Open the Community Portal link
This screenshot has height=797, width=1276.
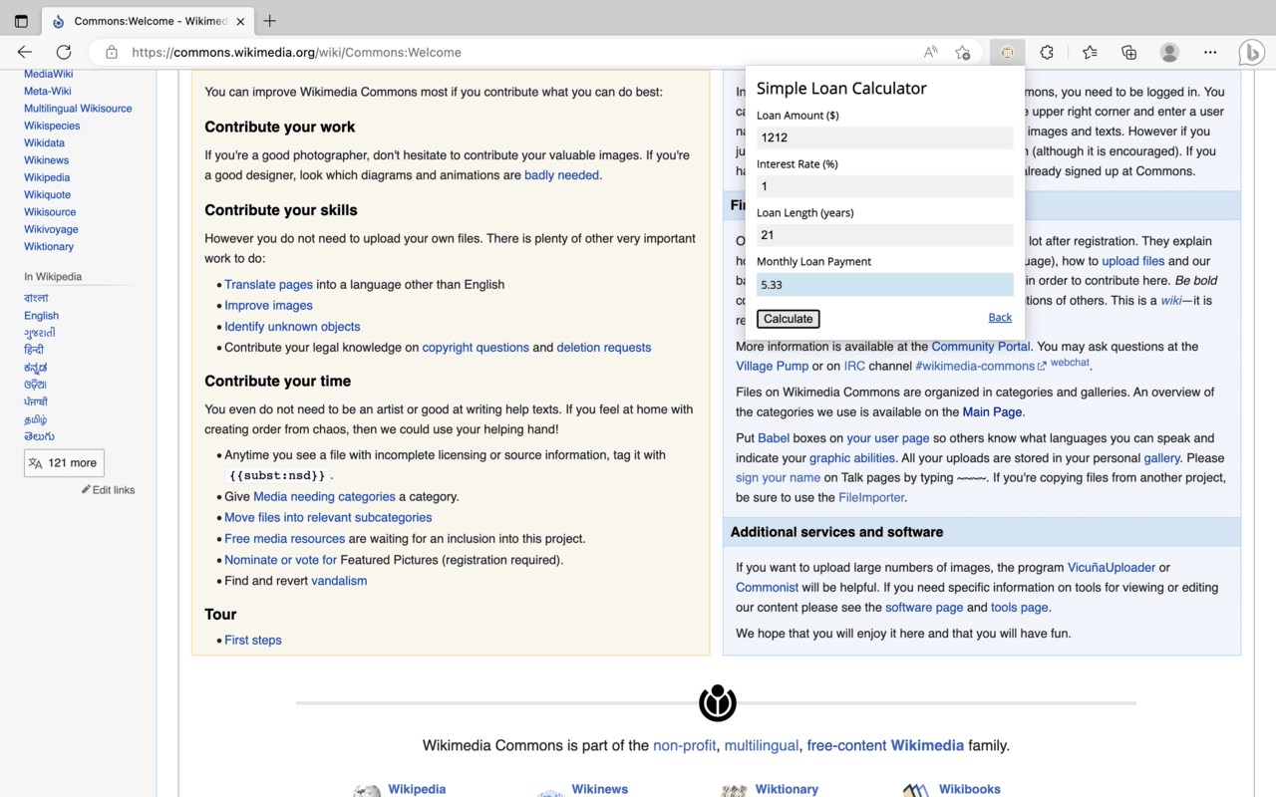[x=981, y=347]
